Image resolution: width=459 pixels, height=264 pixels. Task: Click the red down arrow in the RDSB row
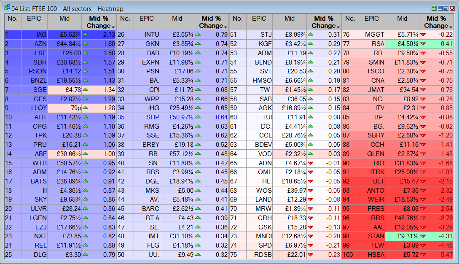tap(310, 255)
